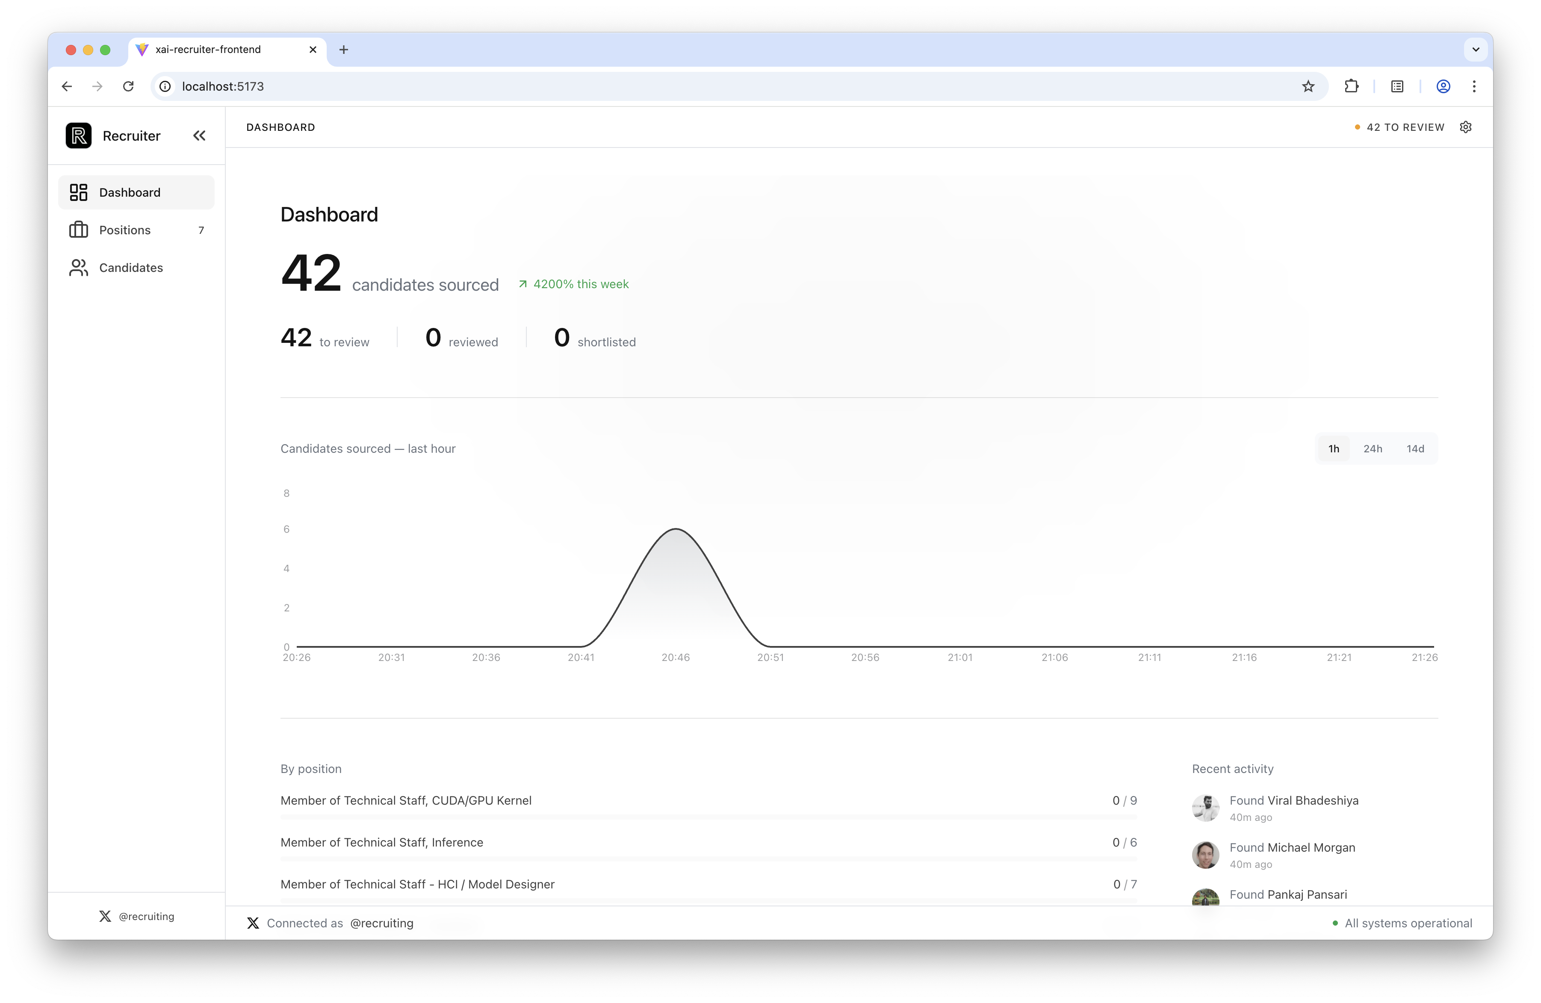Screen dimensions: 1541x1003
Task: Open CUDA/GPU Kernel position row
Action: 406,800
